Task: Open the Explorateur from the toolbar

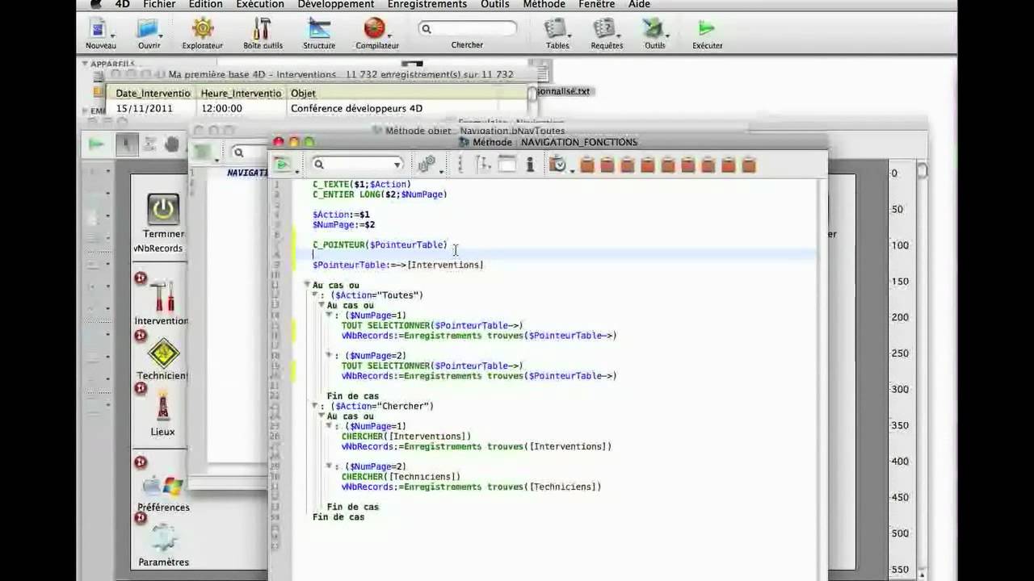Action: (202, 29)
